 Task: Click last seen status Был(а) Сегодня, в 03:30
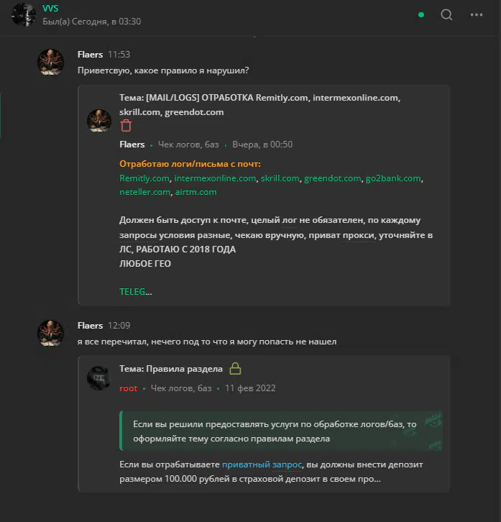click(91, 22)
